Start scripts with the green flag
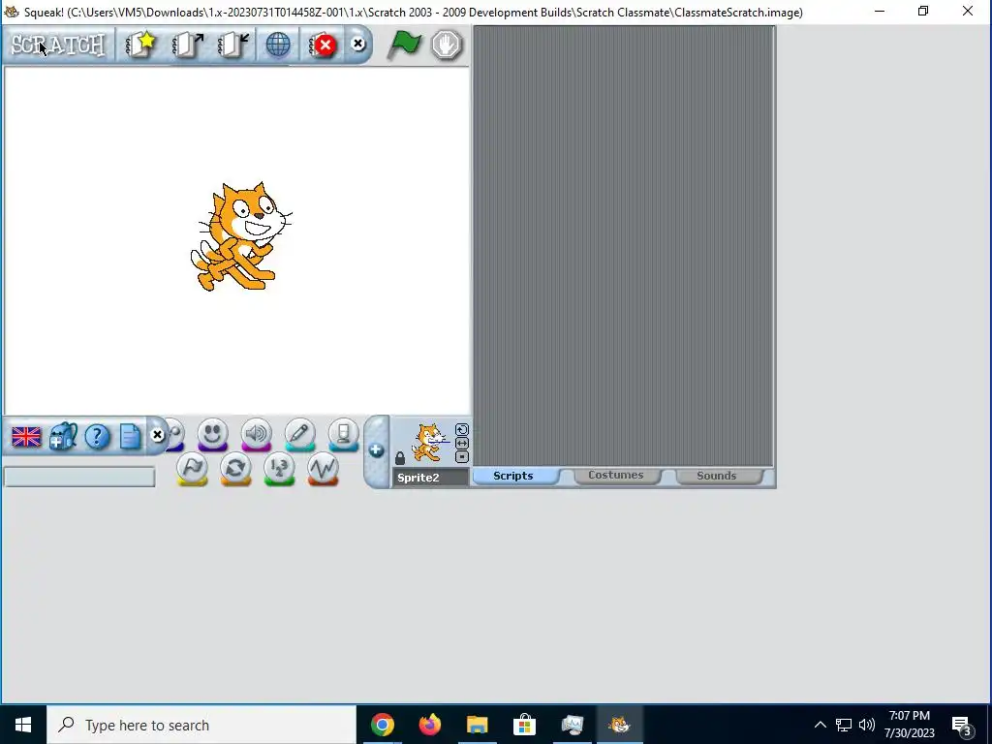Image resolution: width=992 pixels, height=744 pixels. 404,45
